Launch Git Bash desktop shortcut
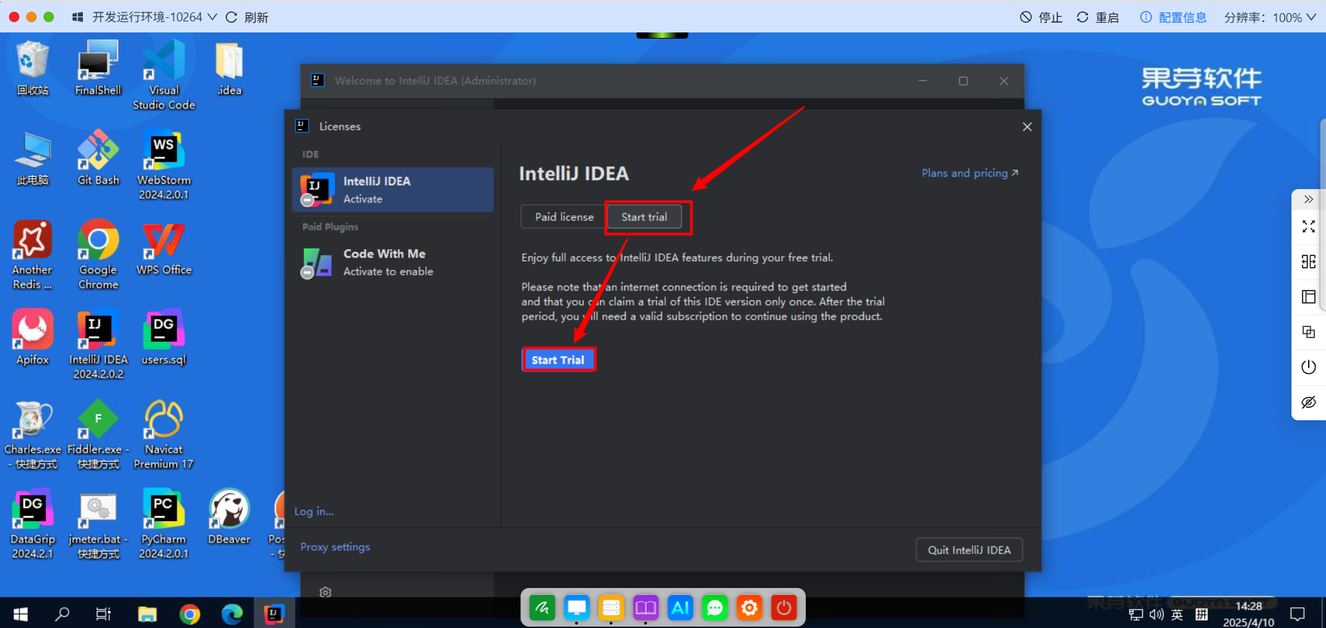Image resolution: width=1326 pixels, height=628 pixels. (x=98, y=157)
